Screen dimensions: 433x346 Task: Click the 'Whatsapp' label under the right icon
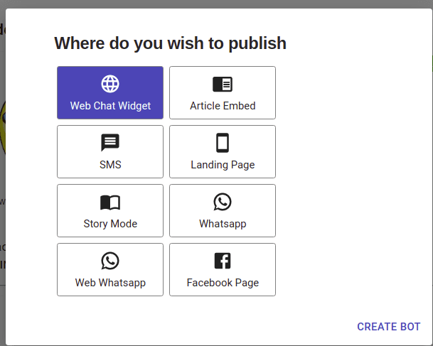223,224
